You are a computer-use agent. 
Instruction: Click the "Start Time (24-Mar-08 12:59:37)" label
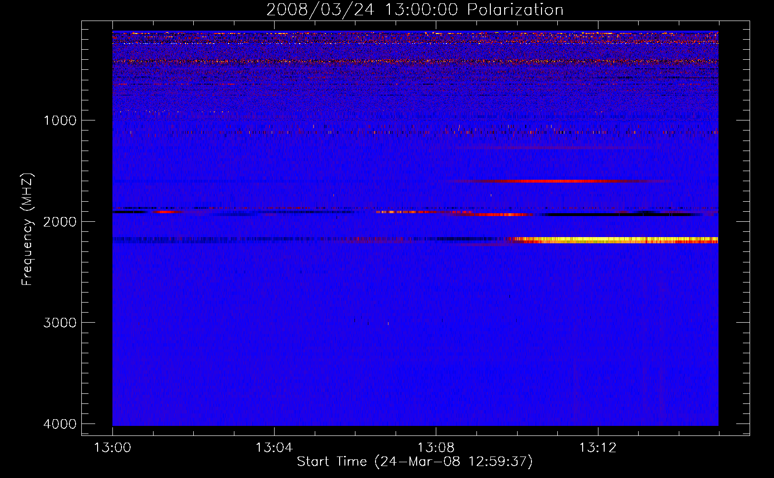415,462
